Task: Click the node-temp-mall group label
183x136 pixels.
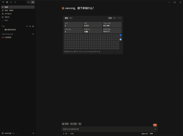Action: [x=7, y=34]
